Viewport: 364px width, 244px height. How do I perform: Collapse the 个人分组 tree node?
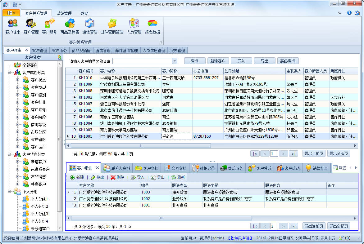click(x=10, y=191)
